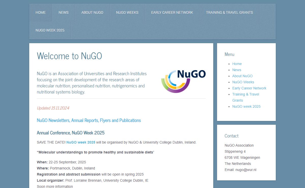Screen dimensions: 305x188
Task: Open News link in sidebar Menu
Action: (237, 70)
